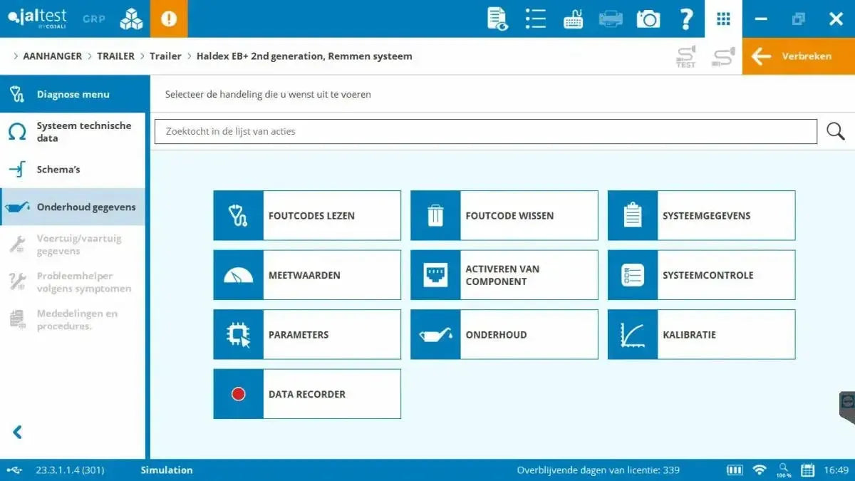This screenshot has width=855, height=481.
Task: Open the help question mark icon
Action: click(686, 19)
